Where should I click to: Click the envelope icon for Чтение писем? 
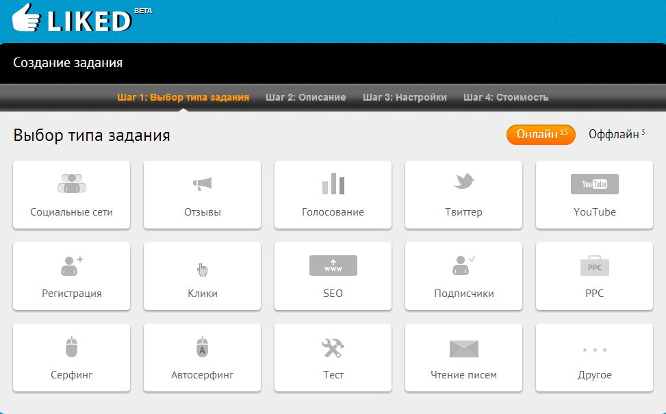pyautogui.click(x=464, y=348)
